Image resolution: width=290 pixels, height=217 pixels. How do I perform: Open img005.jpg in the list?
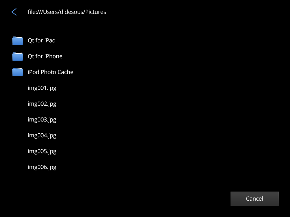(x=42, y=151)
